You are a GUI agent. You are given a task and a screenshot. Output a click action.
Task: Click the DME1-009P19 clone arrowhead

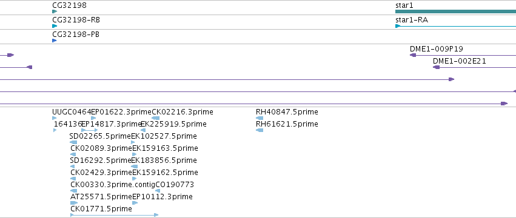tap(413, 55)
